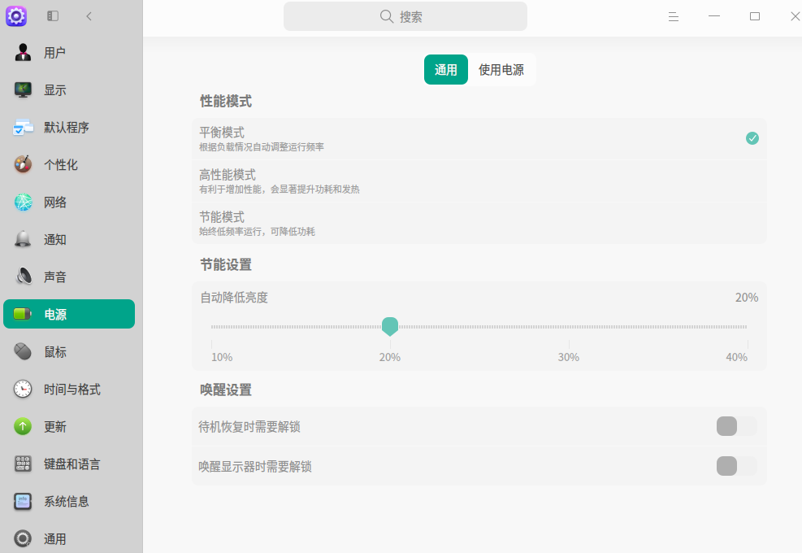Open the 个性化 palette icon

[23, 165]
